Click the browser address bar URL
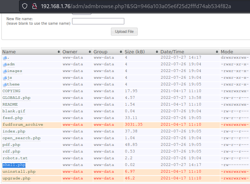Image resolution: width=250 pixels, height=184 pixels. (136, 6)
